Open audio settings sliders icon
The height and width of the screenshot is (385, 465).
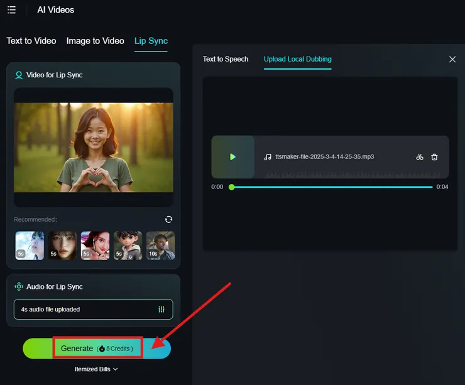(x=161, y=310)
